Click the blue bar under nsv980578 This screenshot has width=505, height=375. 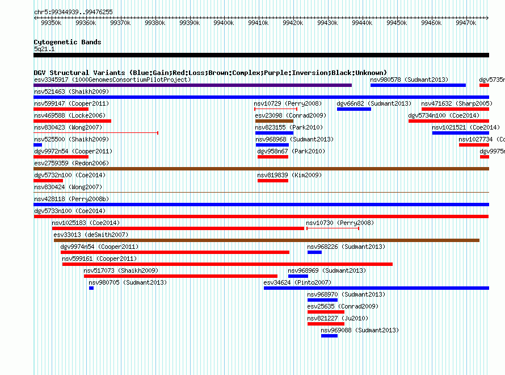418,85
